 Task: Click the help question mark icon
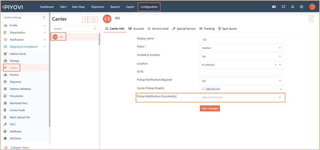coord(302,7)
